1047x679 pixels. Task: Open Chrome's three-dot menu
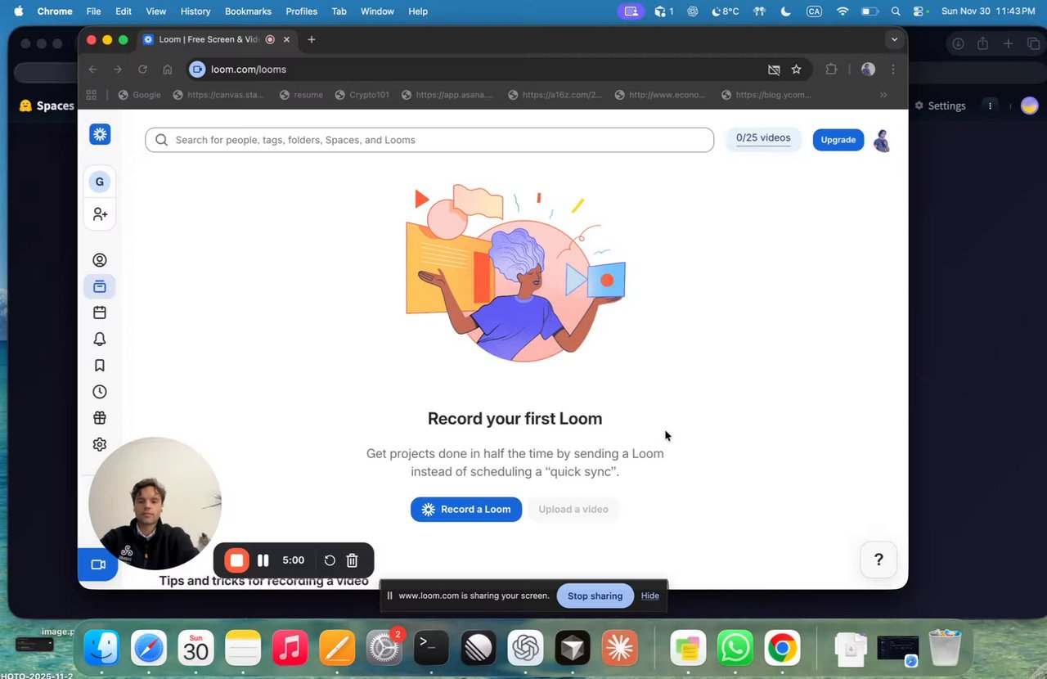[x=893, y=70]
